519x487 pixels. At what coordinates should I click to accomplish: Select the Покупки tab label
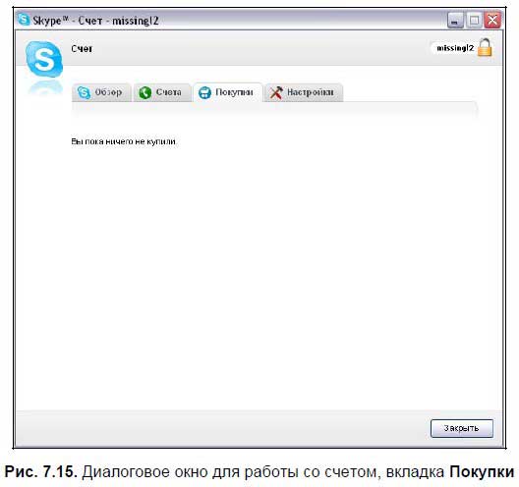coord(234,92)
